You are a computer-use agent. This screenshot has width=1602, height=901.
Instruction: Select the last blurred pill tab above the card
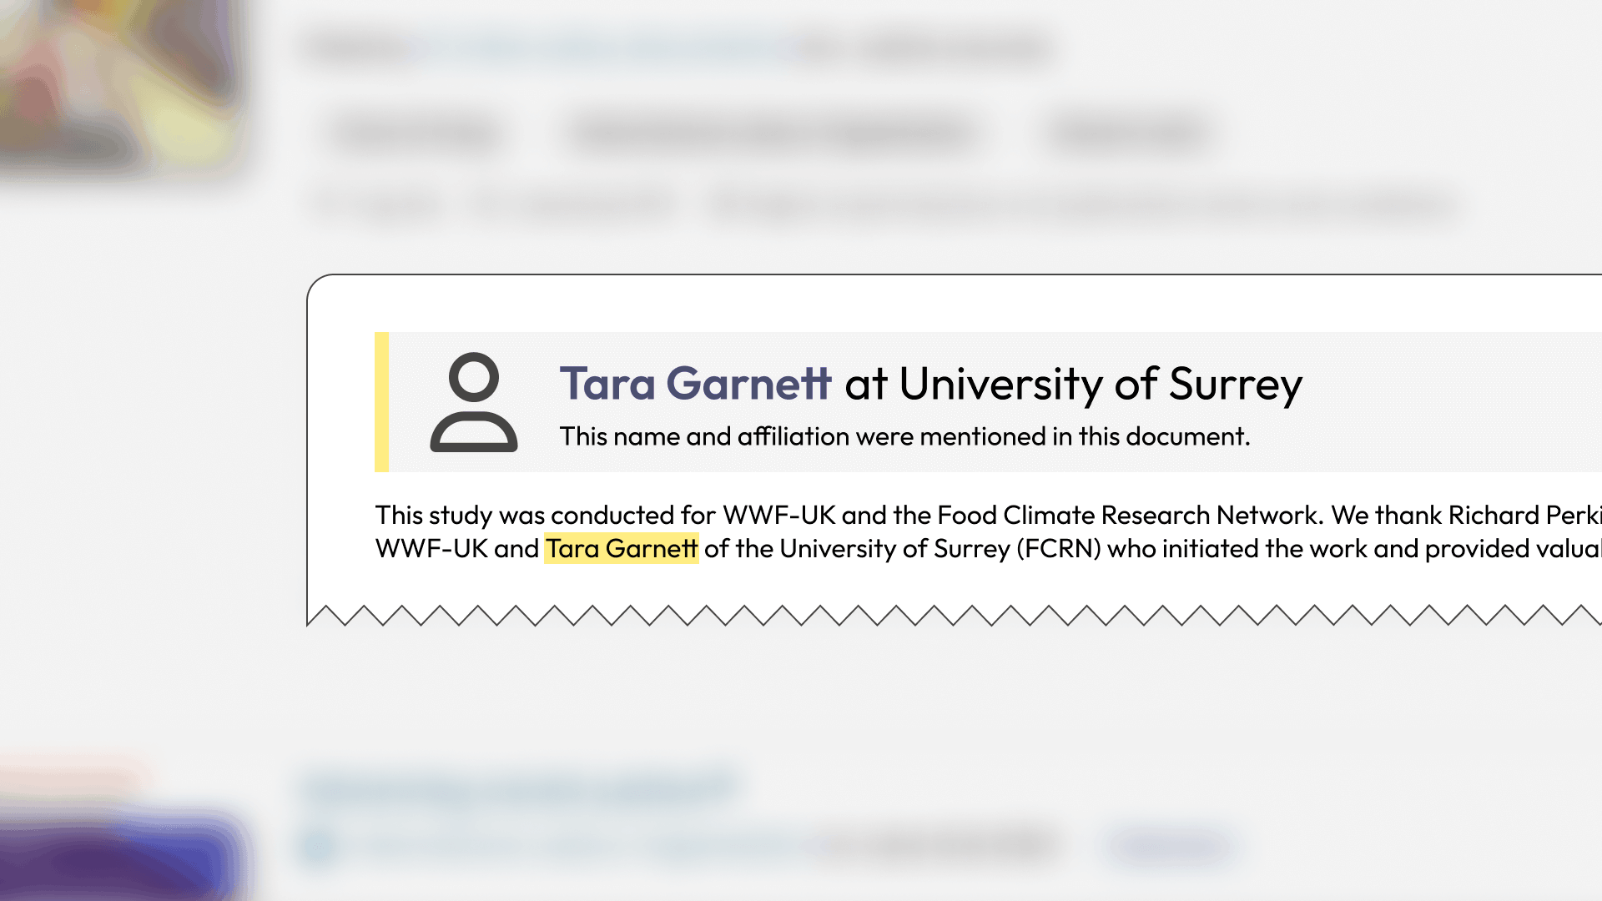pyautogui.click(x=1128, y=133)
